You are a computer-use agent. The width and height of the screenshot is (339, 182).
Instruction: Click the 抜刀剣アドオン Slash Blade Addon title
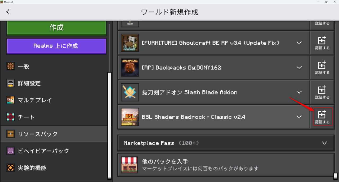point(190,92)
